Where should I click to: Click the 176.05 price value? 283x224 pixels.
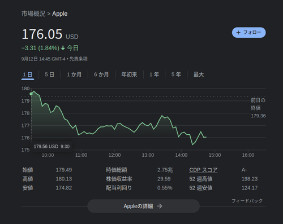(42, 34)
